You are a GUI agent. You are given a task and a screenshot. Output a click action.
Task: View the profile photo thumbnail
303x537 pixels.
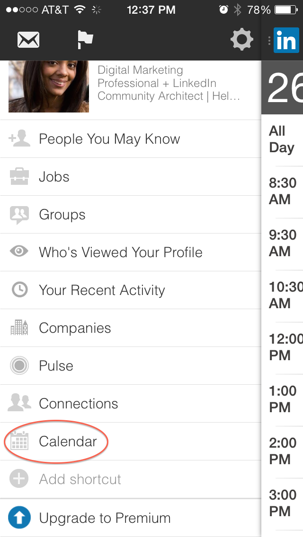48,86
